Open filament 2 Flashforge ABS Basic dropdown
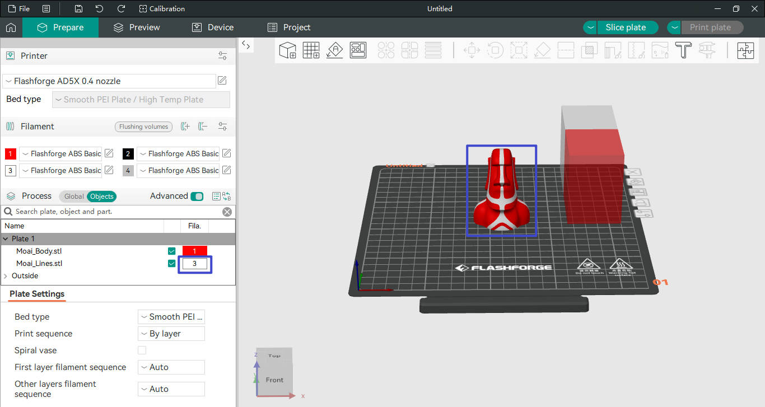Screen dimensions: 765x407 click(x=178, y=153)
